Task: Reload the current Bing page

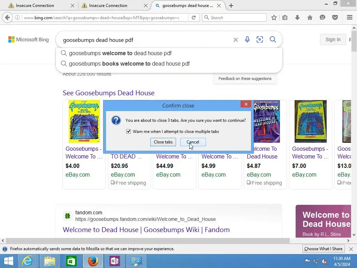Action: (193, 17)
